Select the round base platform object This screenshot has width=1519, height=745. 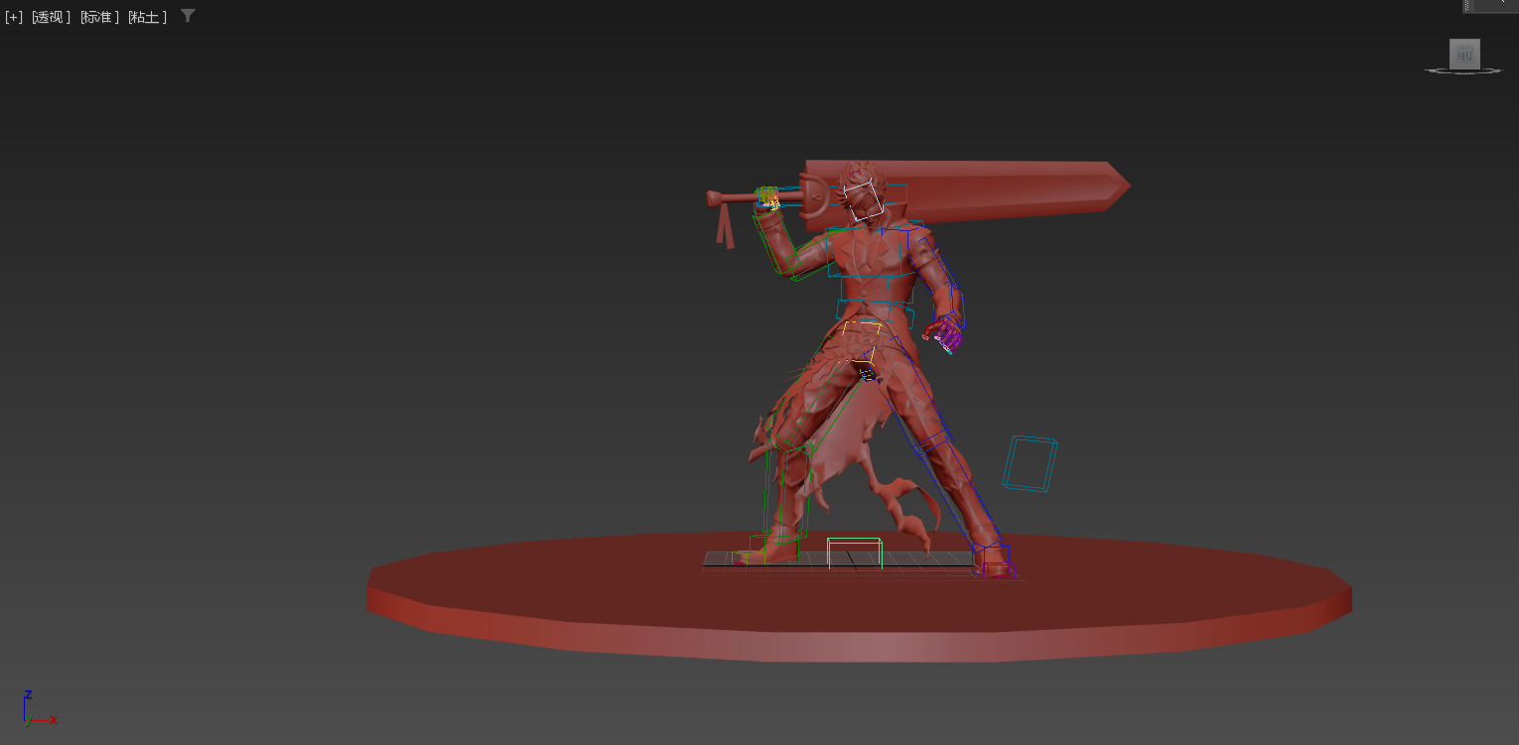point(860,595)
